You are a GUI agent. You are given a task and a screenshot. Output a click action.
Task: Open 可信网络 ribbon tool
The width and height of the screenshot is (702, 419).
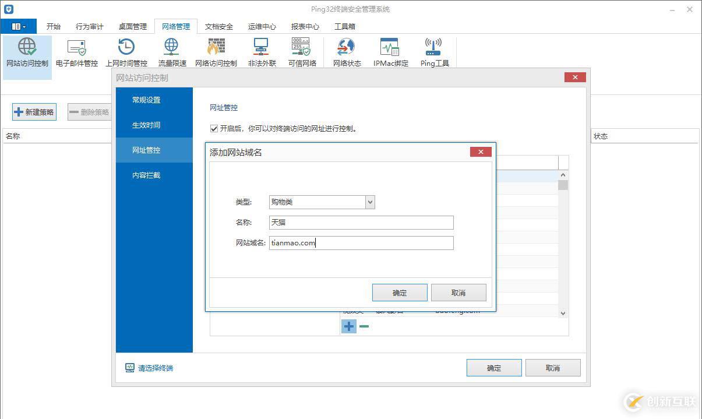pyautogui.click(x=302, y=53)
